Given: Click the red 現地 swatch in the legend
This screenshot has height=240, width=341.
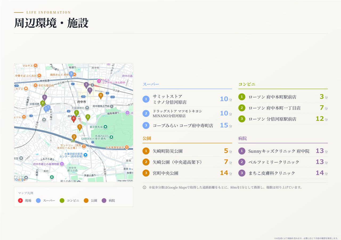Looking at the screenshot, I should click(x=20, y=200).
